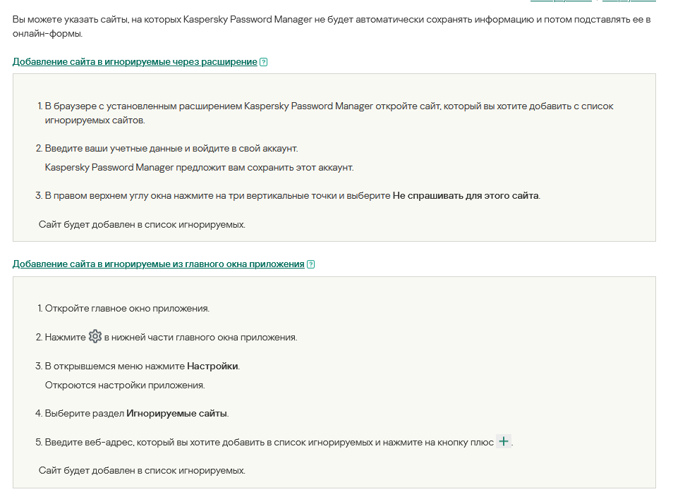Screen dimensions: 673x499
Task: Click the bold word "Настройки"
Action: (x=212, y=366)
